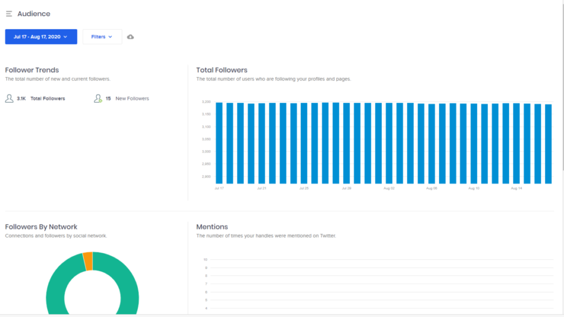Expand the Filters dropdown

(102, 37)
